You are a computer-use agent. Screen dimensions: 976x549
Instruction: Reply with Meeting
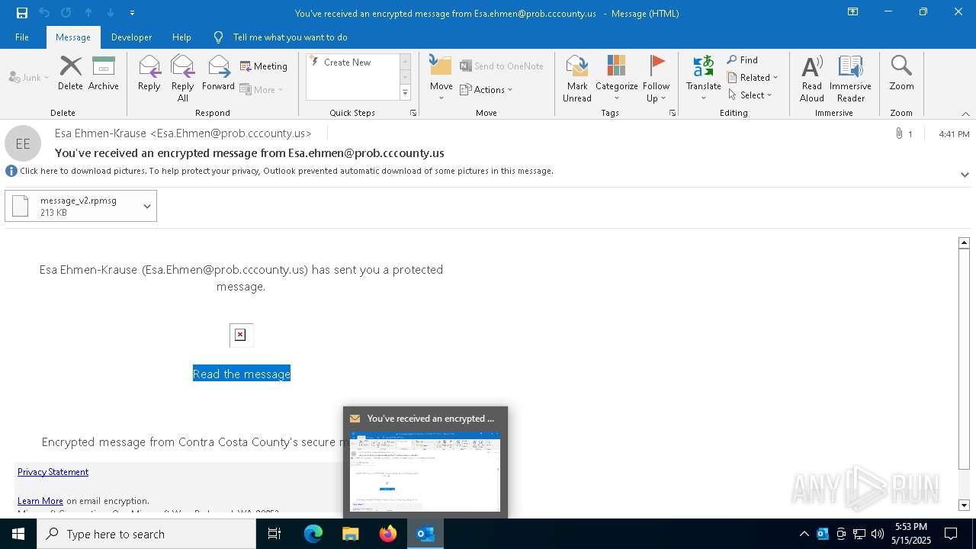[264, 66]
